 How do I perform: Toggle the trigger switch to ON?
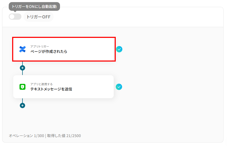click(x=15, y=17)
